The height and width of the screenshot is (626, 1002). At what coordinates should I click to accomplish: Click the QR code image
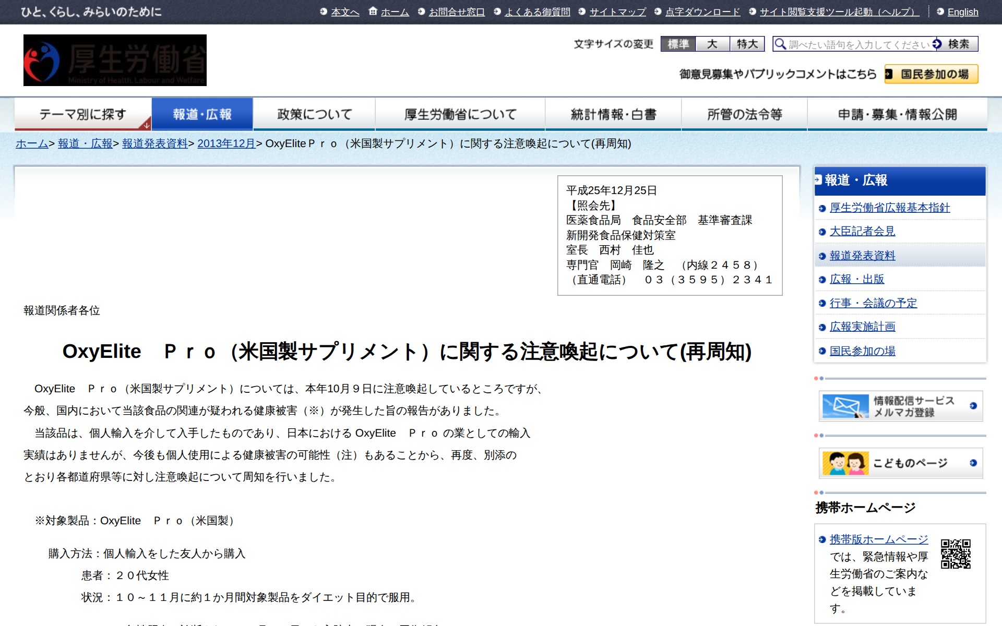point(956,553)
